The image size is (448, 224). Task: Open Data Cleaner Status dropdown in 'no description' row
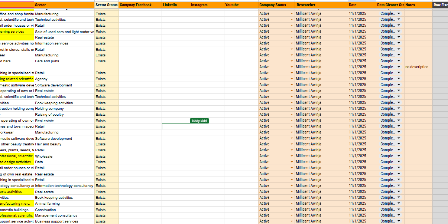click(x=399, y=67)
